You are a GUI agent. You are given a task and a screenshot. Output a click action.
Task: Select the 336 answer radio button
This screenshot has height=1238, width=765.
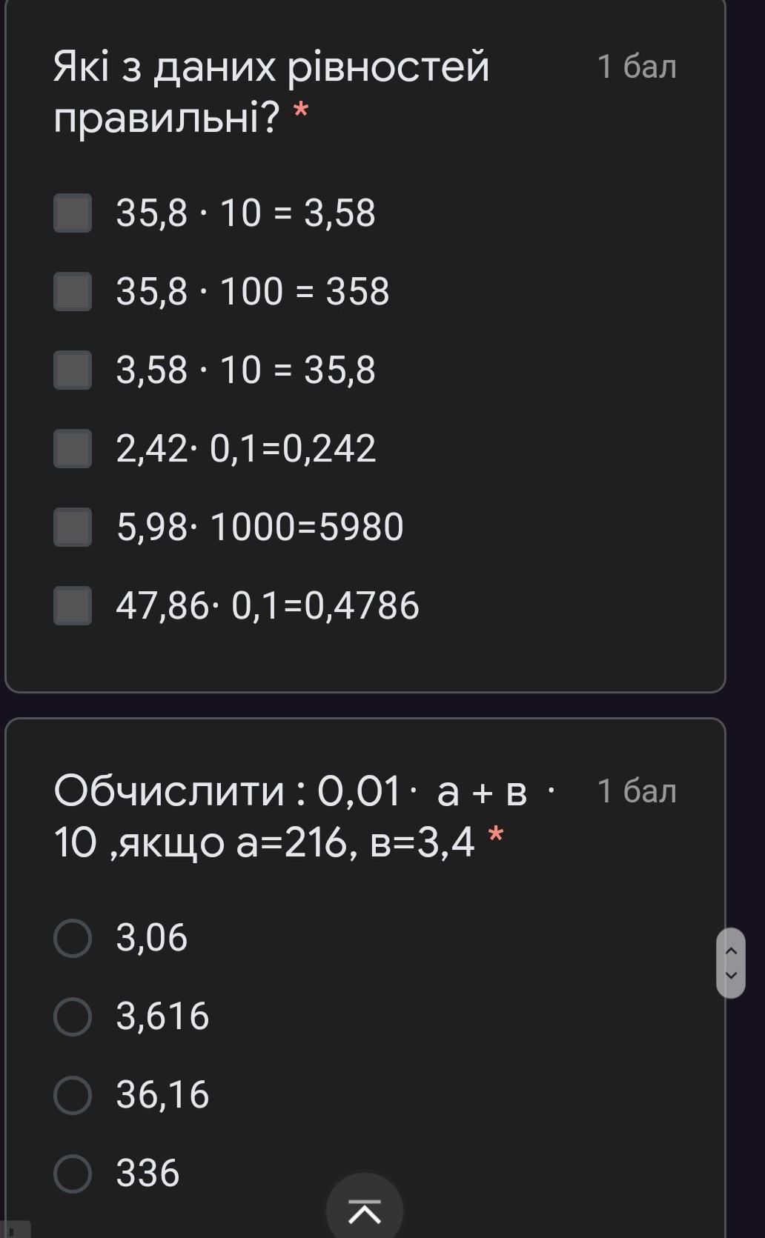pyautogui.click(x=73, y=1174)
